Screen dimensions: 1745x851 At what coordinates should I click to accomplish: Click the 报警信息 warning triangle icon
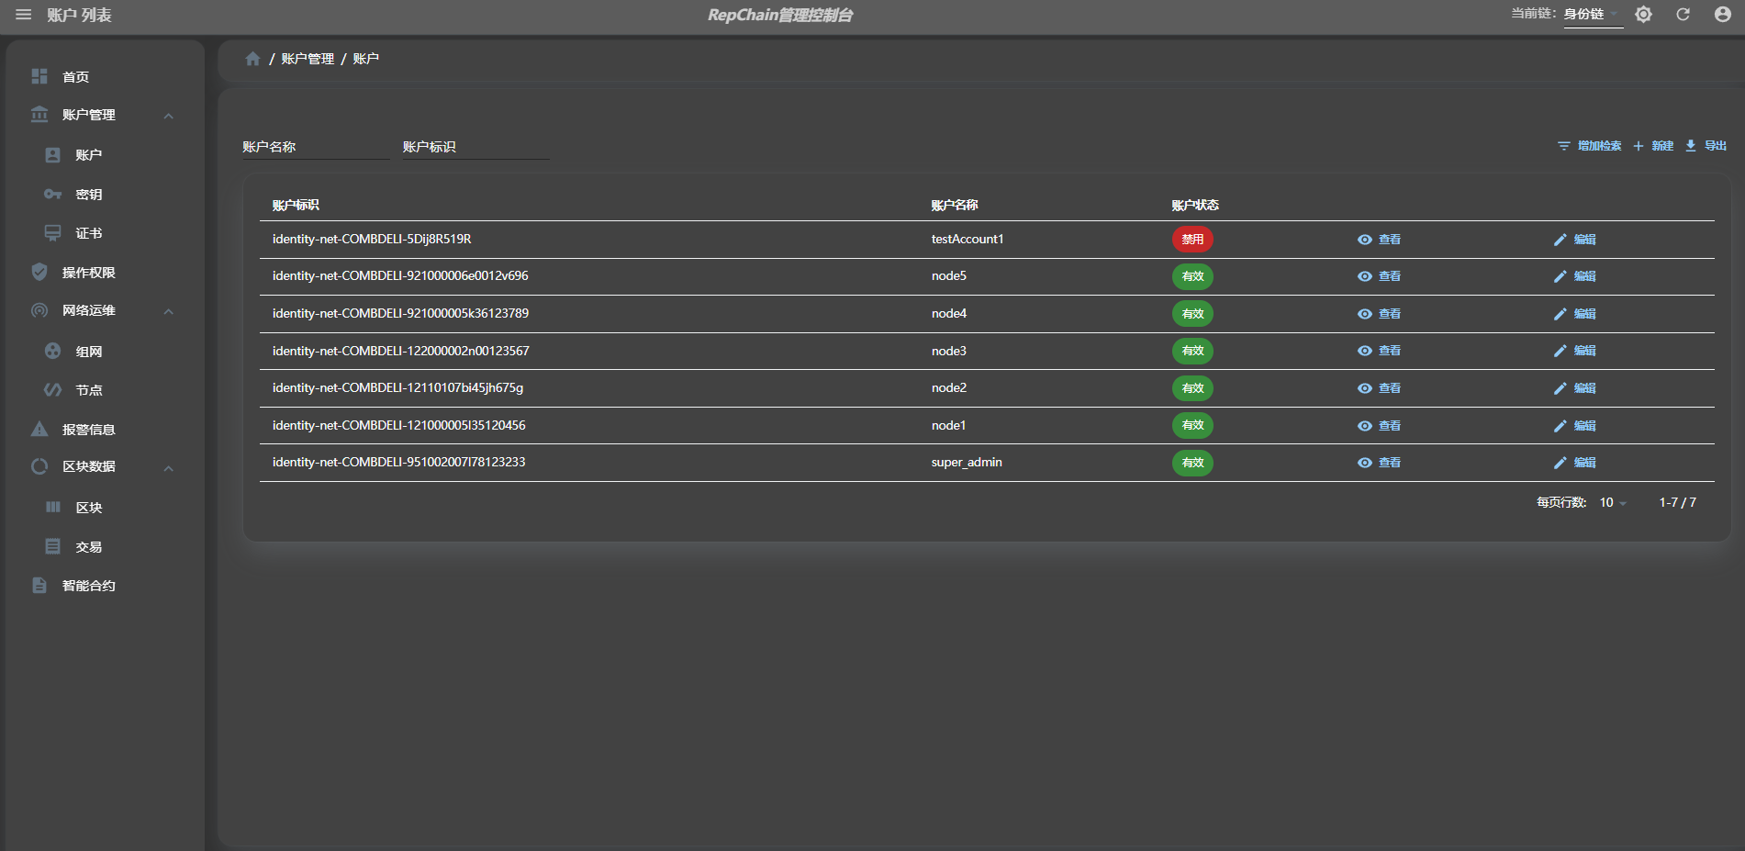[39, 429]
